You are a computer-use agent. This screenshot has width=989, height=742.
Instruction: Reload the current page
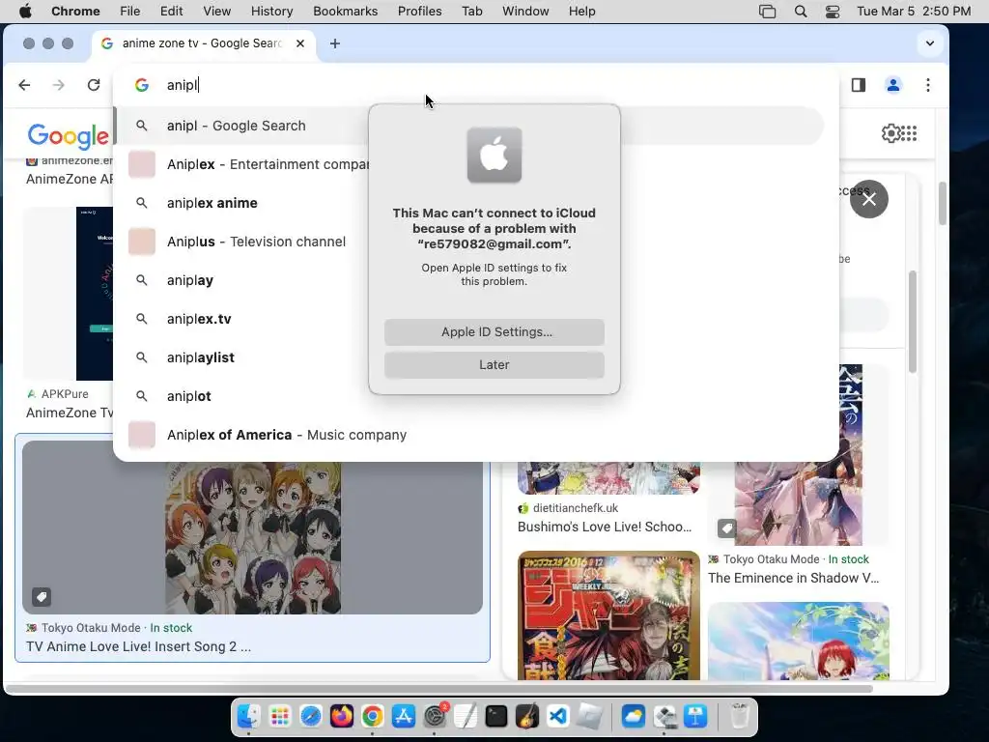tap(94, 85)
